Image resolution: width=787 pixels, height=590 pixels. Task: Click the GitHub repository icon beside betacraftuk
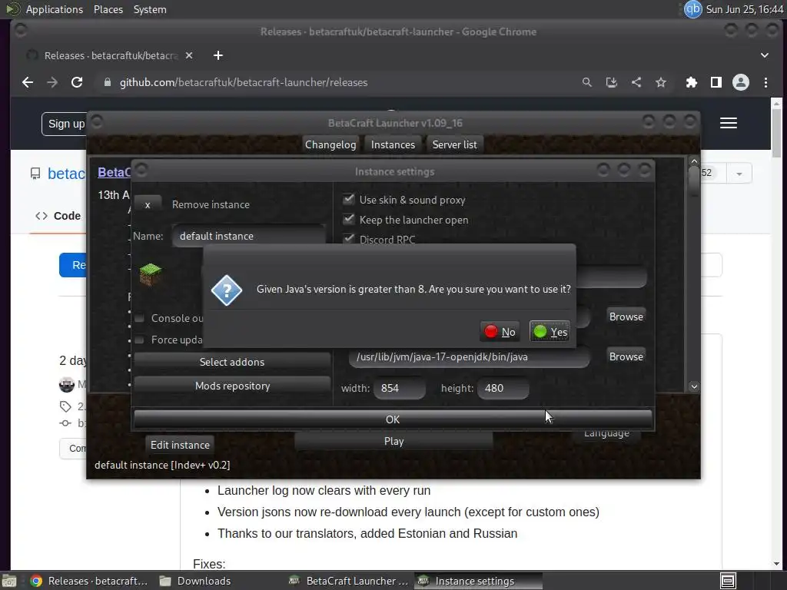(35, 174)
